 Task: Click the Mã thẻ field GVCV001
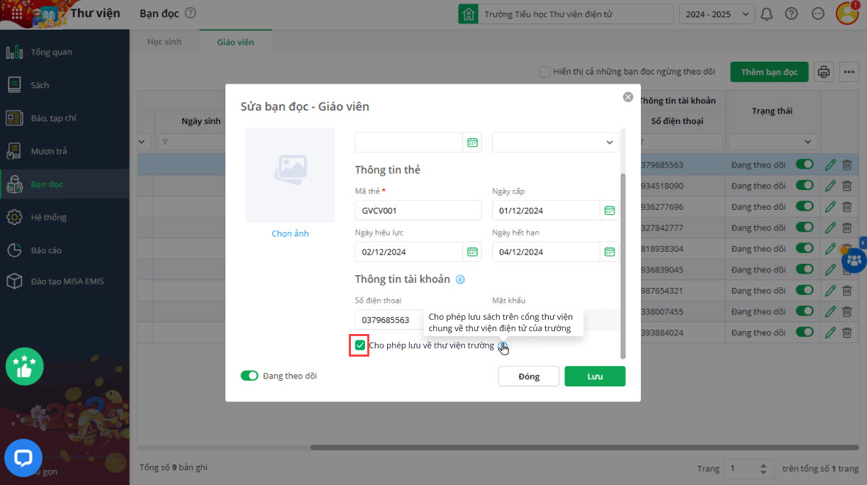pyautogui.click(x=418, y=211)
